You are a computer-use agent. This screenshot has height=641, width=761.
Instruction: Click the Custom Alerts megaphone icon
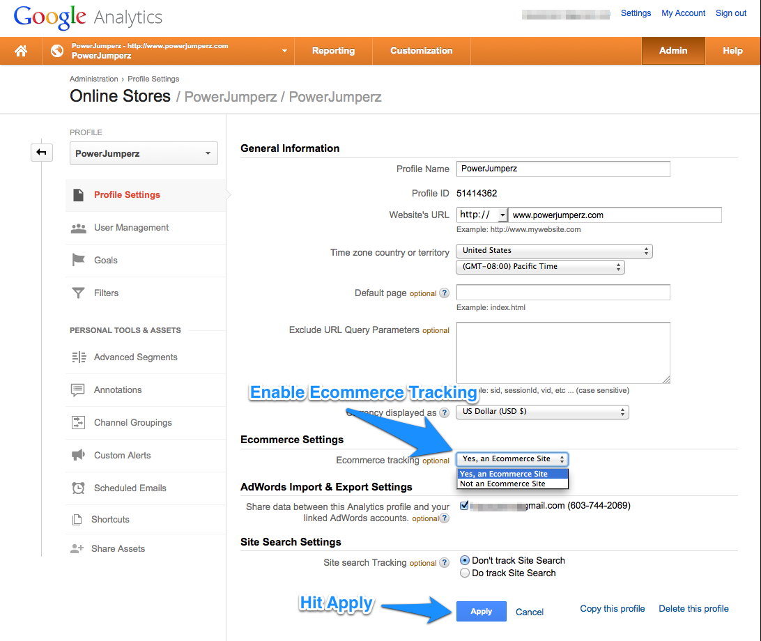[x=78, y=455]
